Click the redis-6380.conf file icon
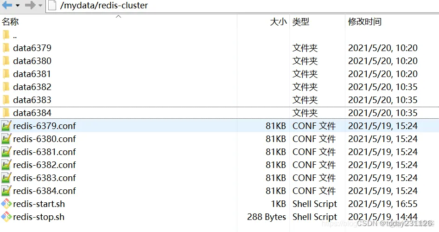 [x=6, y=139]
